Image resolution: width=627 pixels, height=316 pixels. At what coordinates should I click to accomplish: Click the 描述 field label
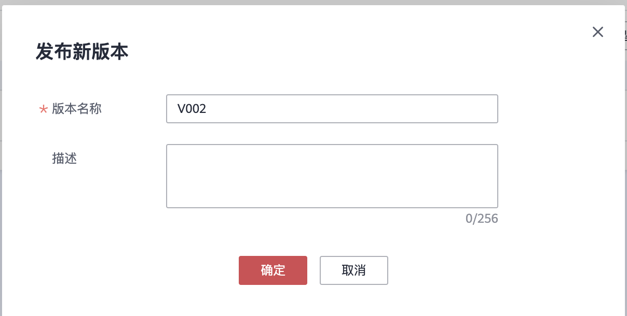click(65, 159)
